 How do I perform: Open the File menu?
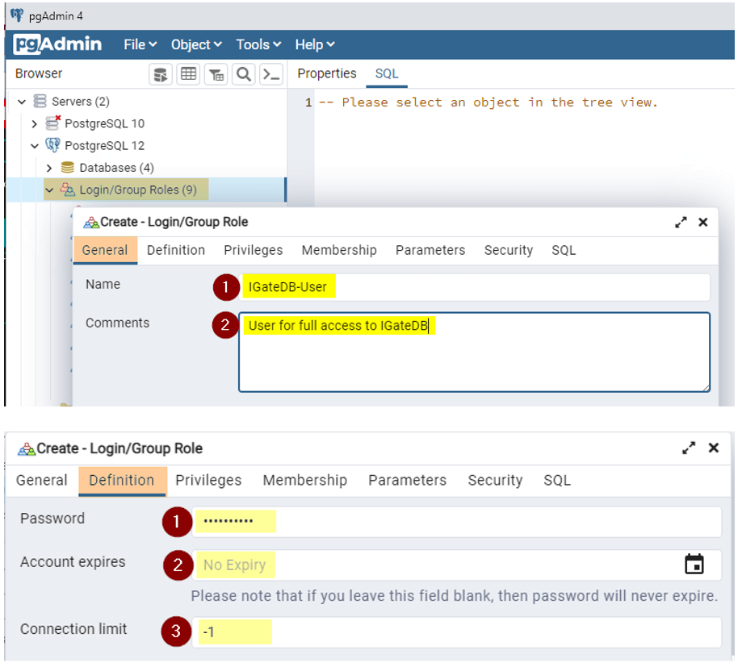click(x=140, y=44)
